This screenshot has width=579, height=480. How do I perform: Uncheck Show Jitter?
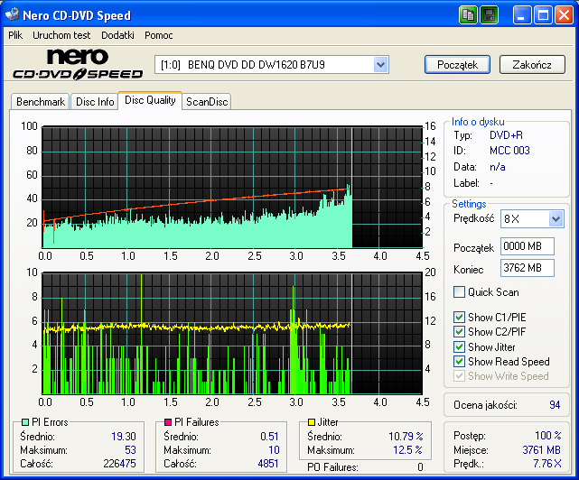pos(459,346)
